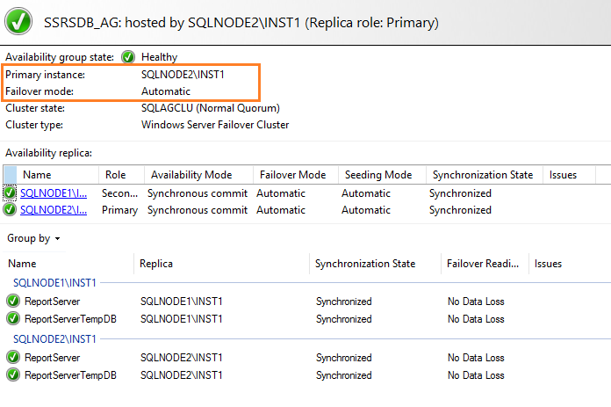This screenshot has height=407, width=611.
Task: Click ReportServerTempDB status icon under SQLNODE1 group
Action: 13,319
